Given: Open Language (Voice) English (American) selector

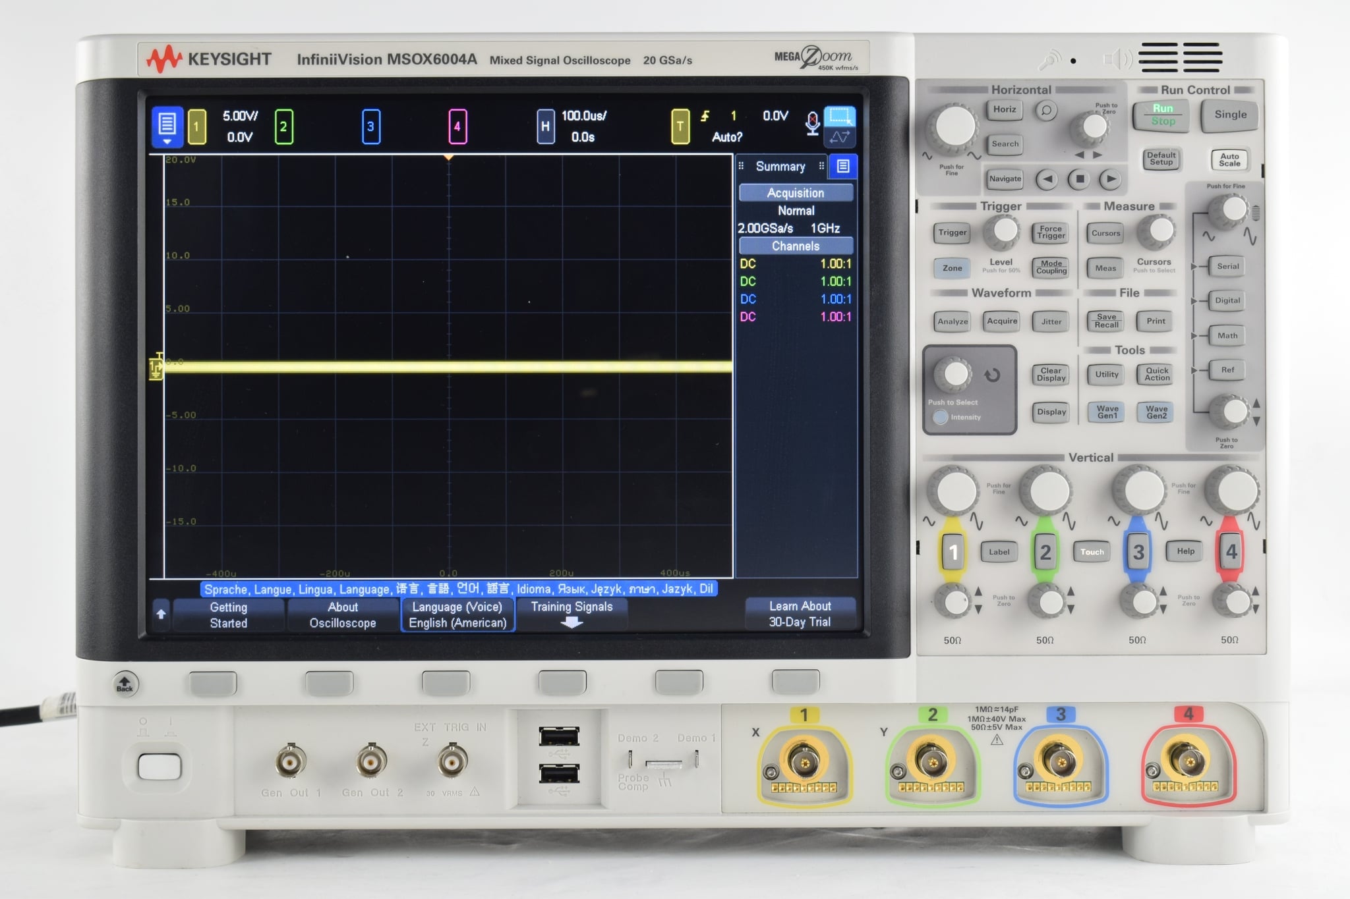Looking at the screenshot, I should pos(457,614).
